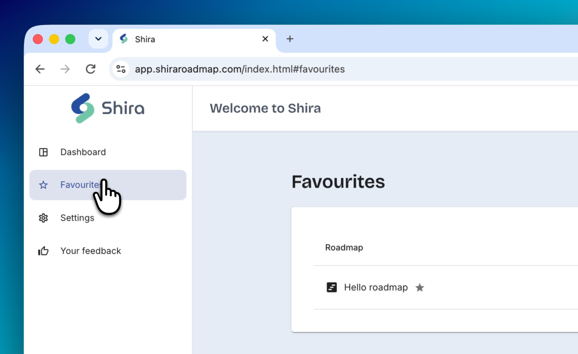
Task: Click the site information icon in address bar
Action: 121,69
